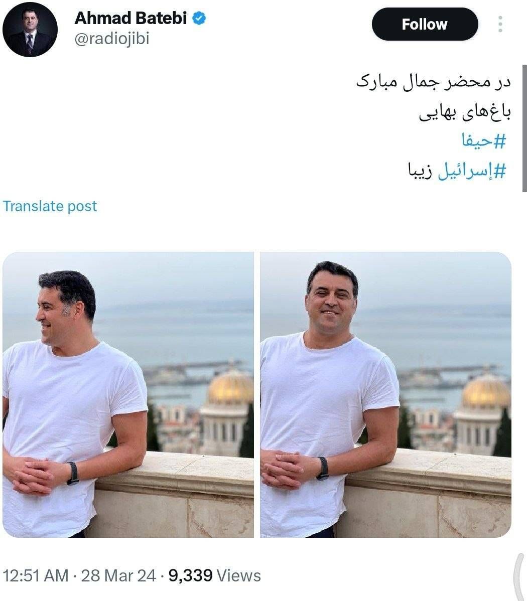Image resolution: width=527 pixels, height=601 pixels.
Task: Translate this post
Action: click(x=50, y=206)
